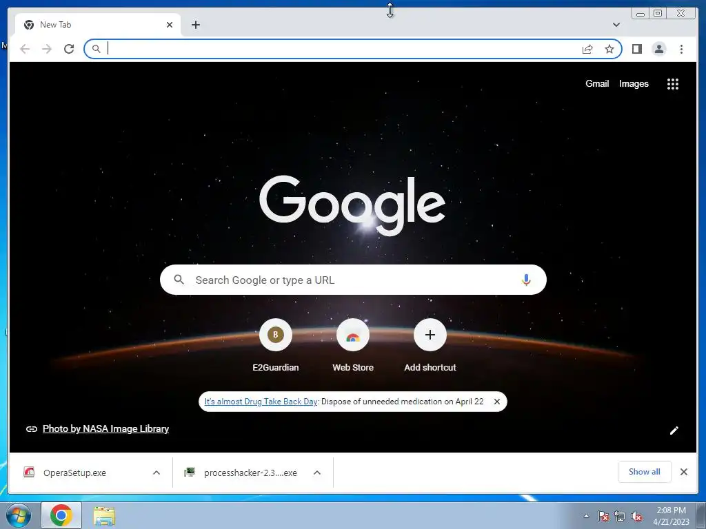Reload the page with the refresh icon
This screenshot has height=529, width=706.
(69, 49)
